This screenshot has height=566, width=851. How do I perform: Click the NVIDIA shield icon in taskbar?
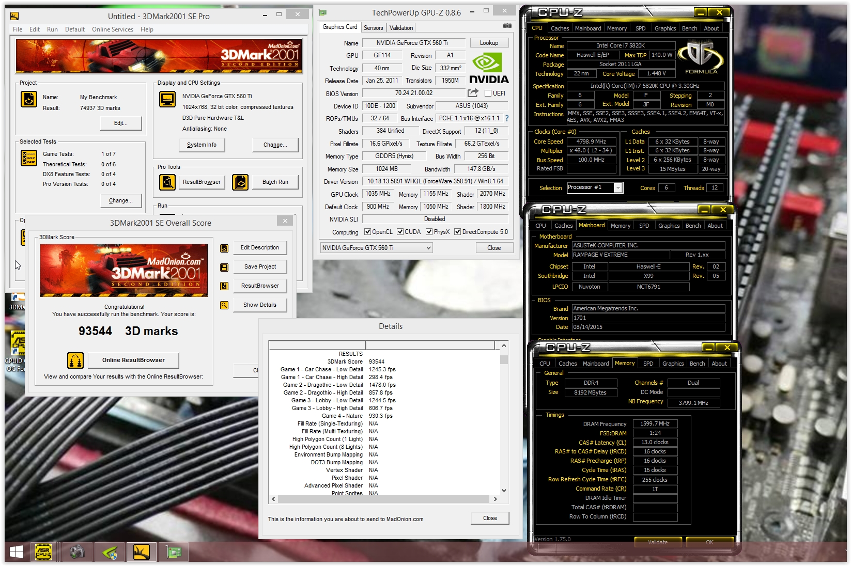[110, 553]
